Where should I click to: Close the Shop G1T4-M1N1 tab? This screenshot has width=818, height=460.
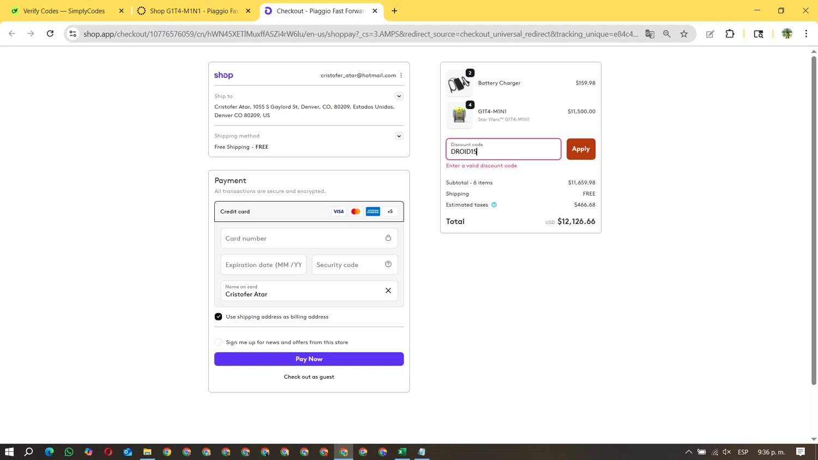(x=248, y=11)
